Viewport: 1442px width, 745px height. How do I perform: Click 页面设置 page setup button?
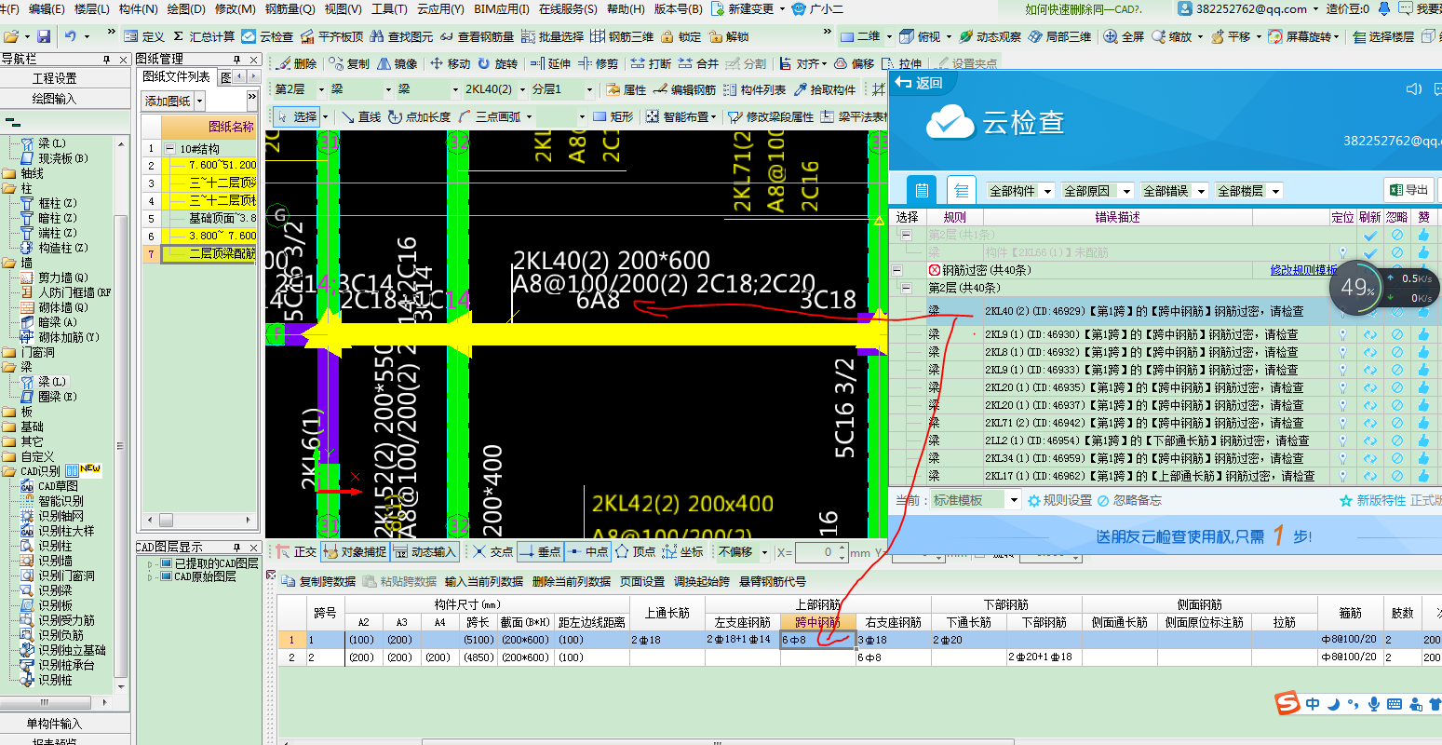tap(642, 581)
